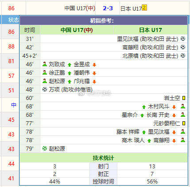Click the green up arrow after 徐正鹏

70,73
